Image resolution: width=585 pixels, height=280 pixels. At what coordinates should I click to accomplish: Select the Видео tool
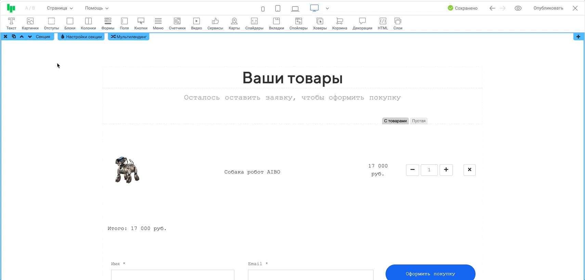(196, 24)
